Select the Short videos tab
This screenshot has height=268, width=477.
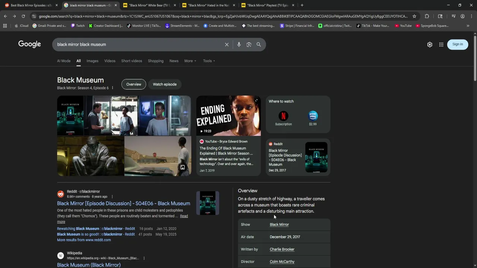point(132,61)
